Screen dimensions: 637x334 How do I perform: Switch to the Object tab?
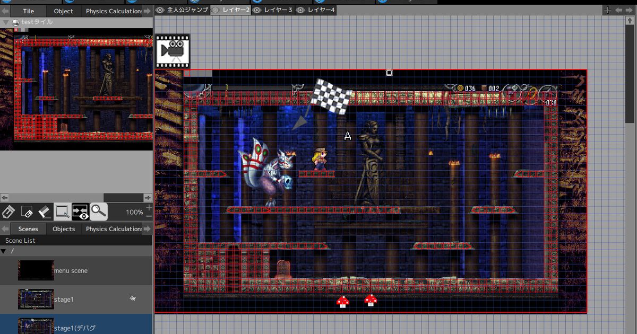(x=64, y=11)
